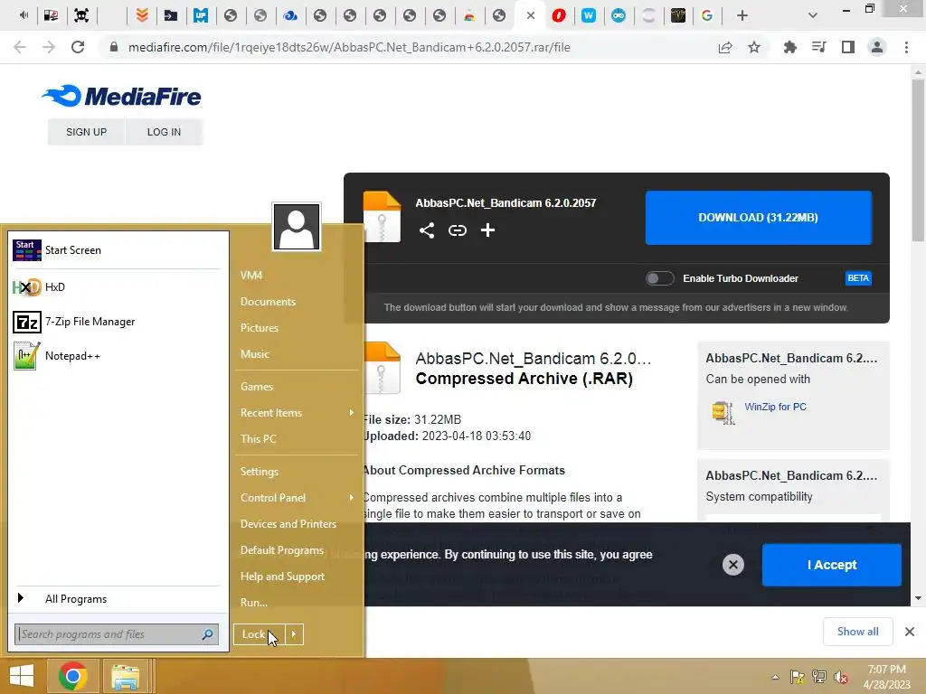This screenshot has width=926, height=694.
Task: Click the user account picture in the Start menu
Action: pyautogui.click(x=297, y=227)
